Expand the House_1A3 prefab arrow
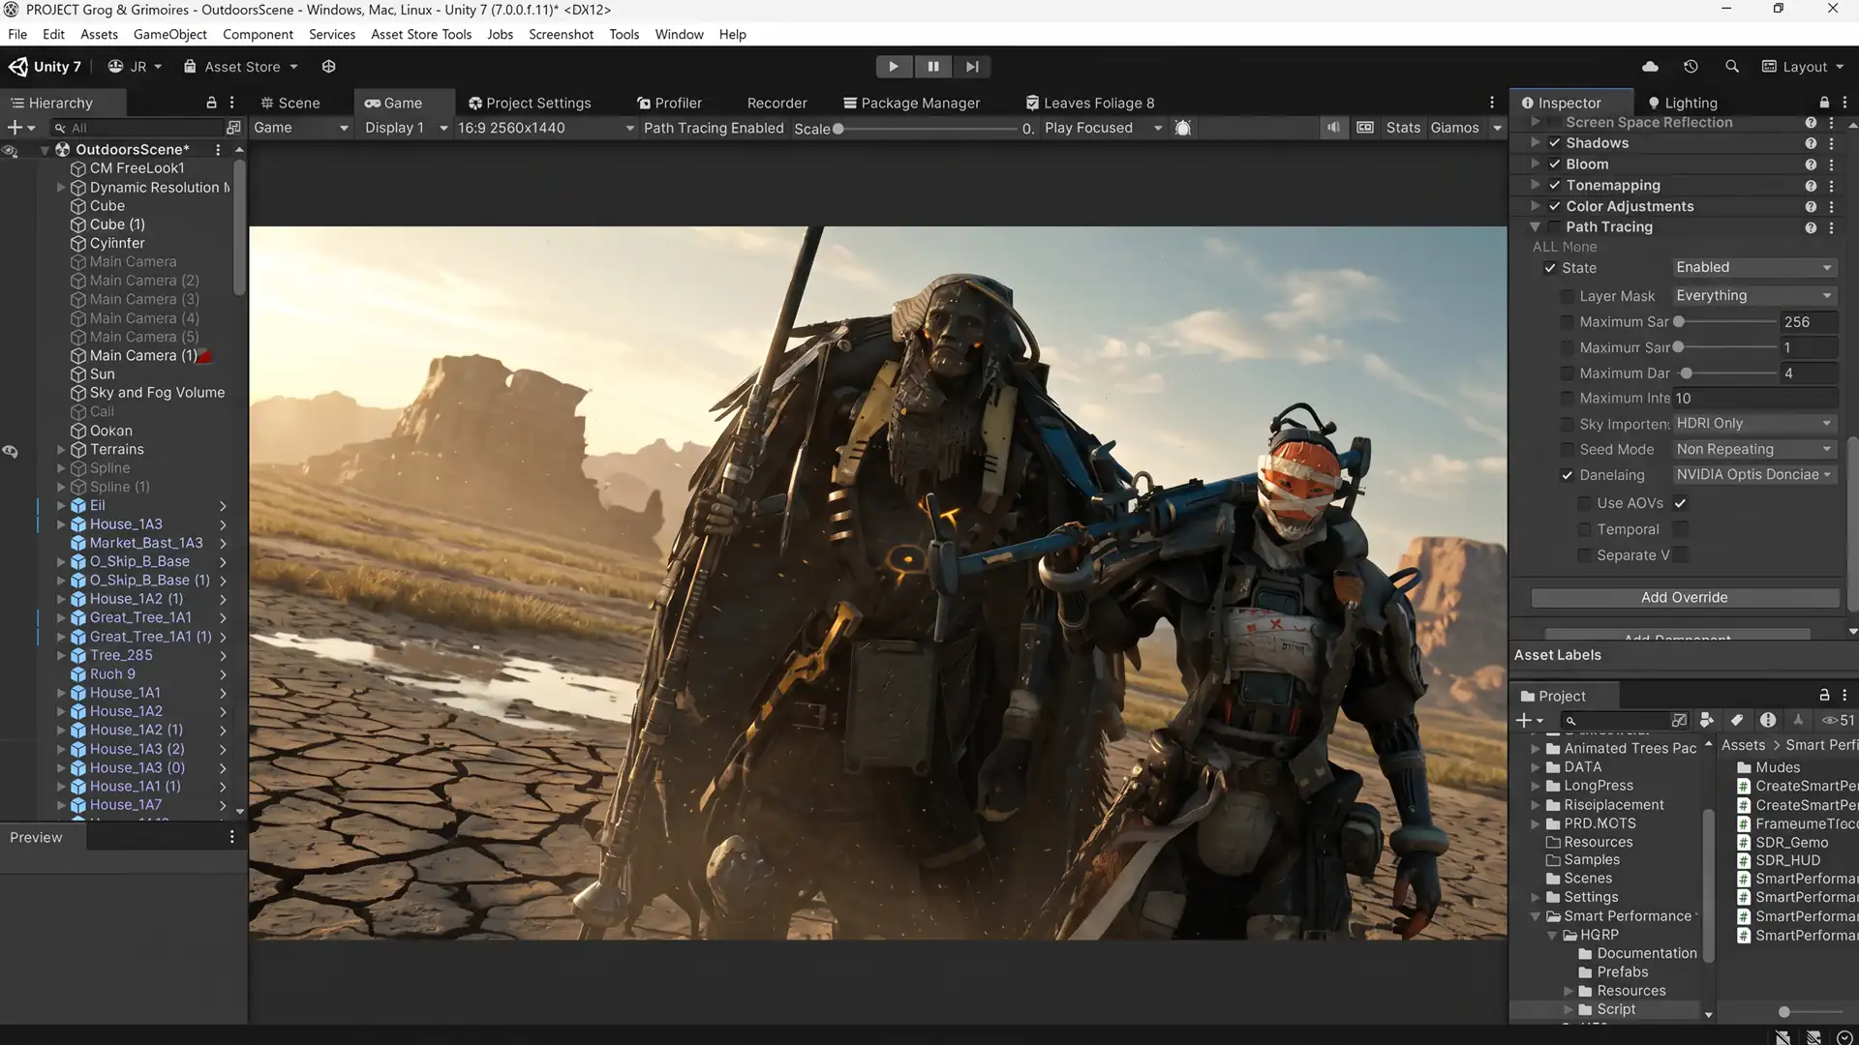Image resolution: width=1859 pixels, height=1045 pixels. tap(61, 524)
